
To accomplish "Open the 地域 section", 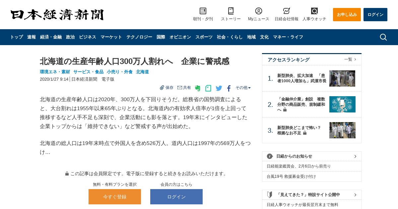I will [251, 37].
